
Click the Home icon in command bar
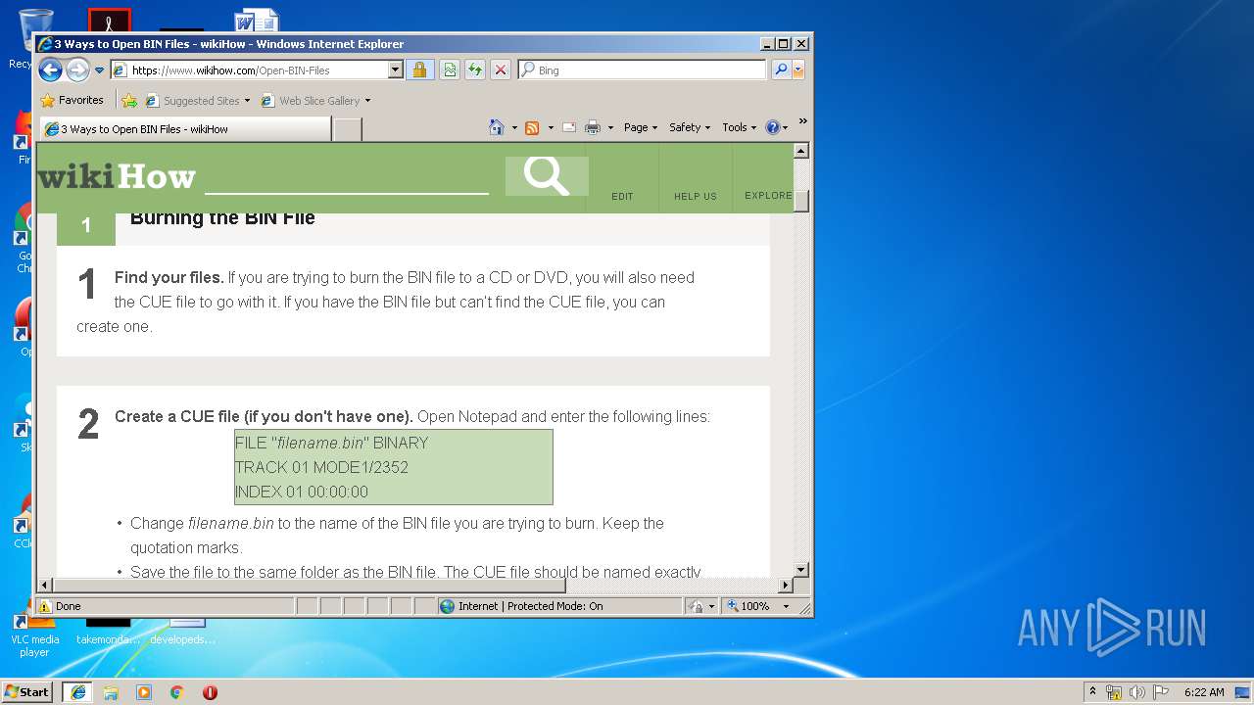coord(497,127)
